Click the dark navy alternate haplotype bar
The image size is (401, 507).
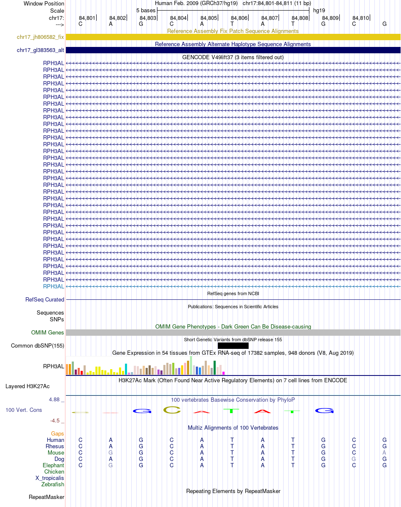pyautogui.click(x=233, y=50)
